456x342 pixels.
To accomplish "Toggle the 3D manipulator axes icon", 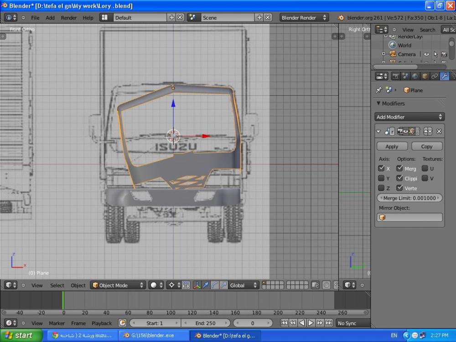I will tap(197, 285).
